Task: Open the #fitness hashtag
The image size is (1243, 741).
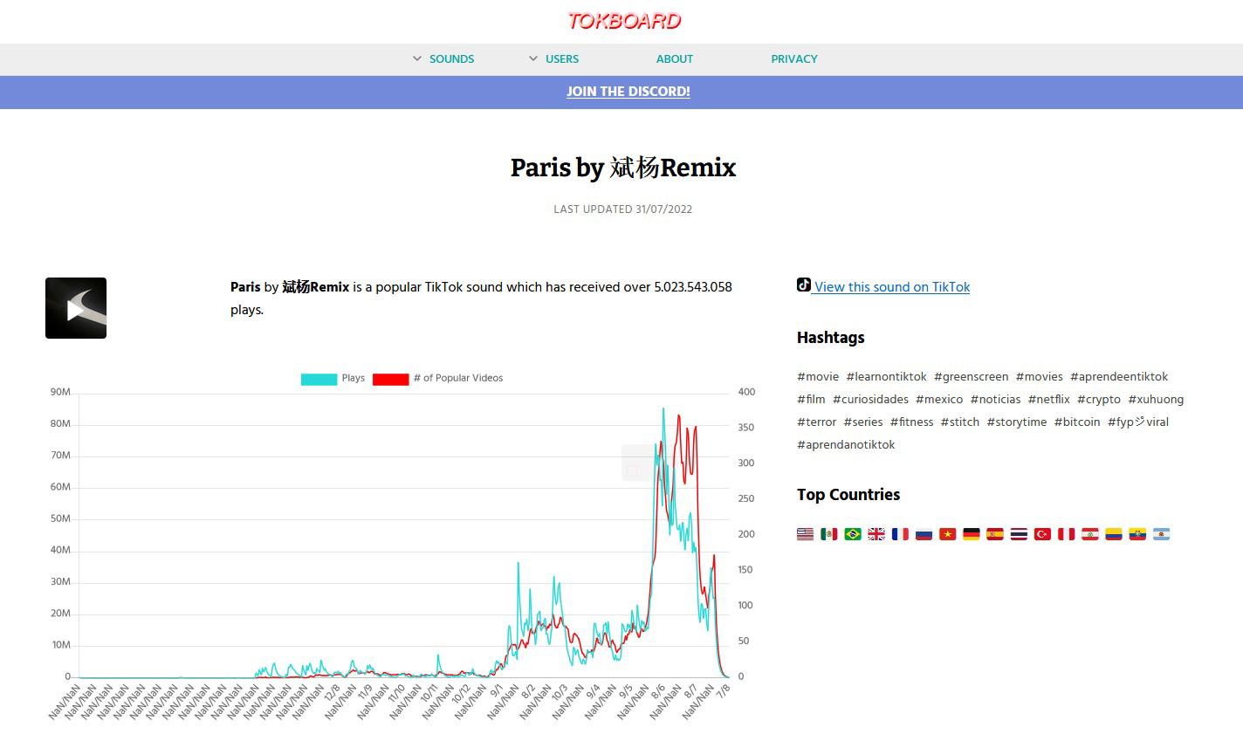Action: pyautogui.click(x=911, y=422)
